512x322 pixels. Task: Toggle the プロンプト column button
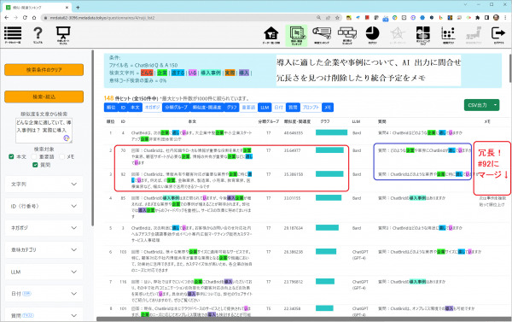pos(311,108)
